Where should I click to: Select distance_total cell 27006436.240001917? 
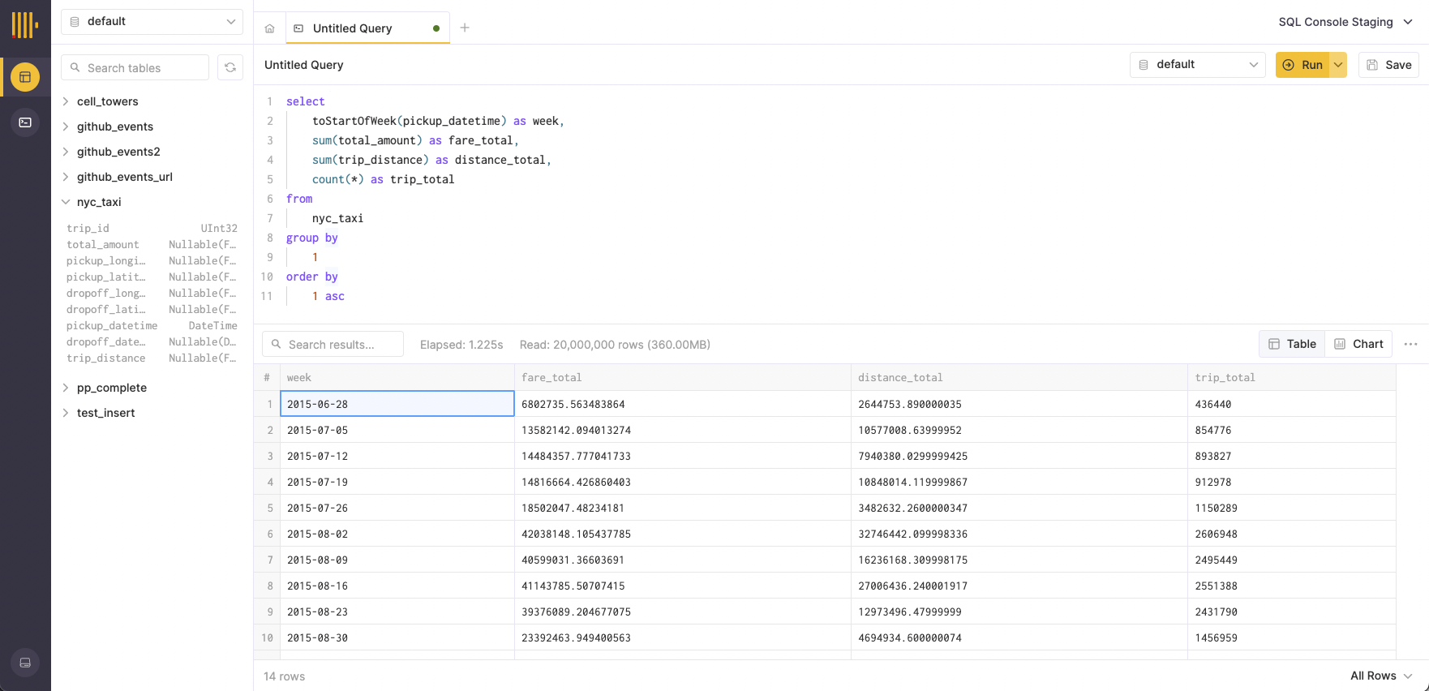click(x=1019, y=586)
